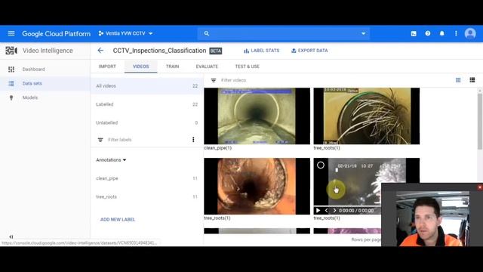Click ADD NEW LABEL
This screenshot has height=272, width=483.
[118, 220]
